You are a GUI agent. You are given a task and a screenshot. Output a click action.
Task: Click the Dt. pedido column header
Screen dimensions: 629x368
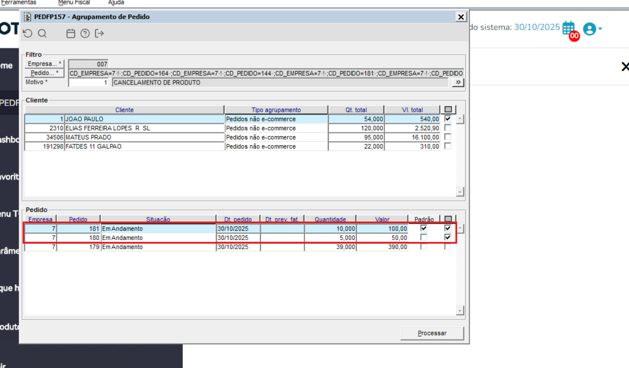pos(238,219)
